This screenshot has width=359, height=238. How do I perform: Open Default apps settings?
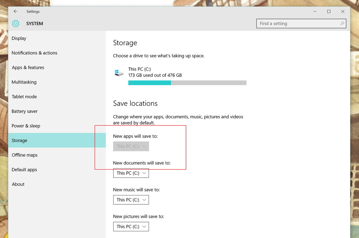24,170
